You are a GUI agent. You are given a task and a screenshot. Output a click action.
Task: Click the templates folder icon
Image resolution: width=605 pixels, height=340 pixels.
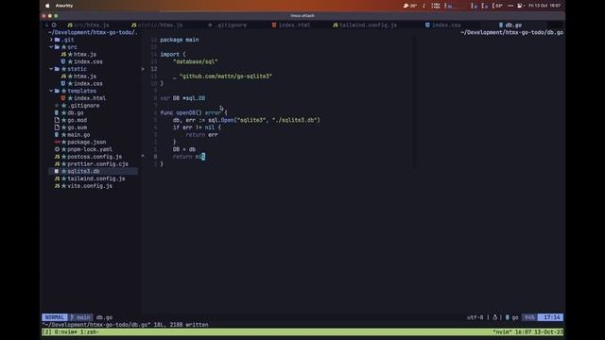pos(57,91)
